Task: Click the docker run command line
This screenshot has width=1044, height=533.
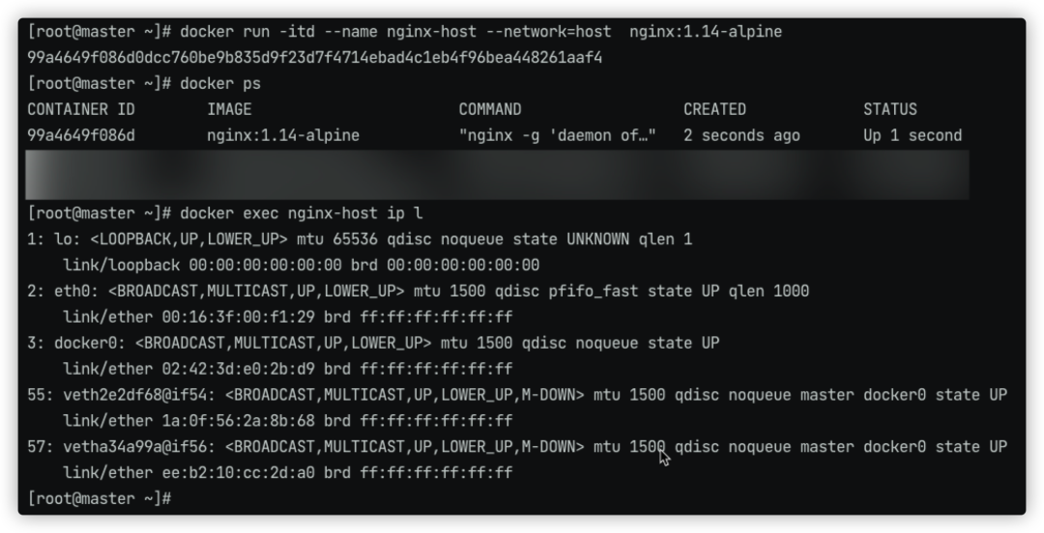Action: (x=405, y=32)
